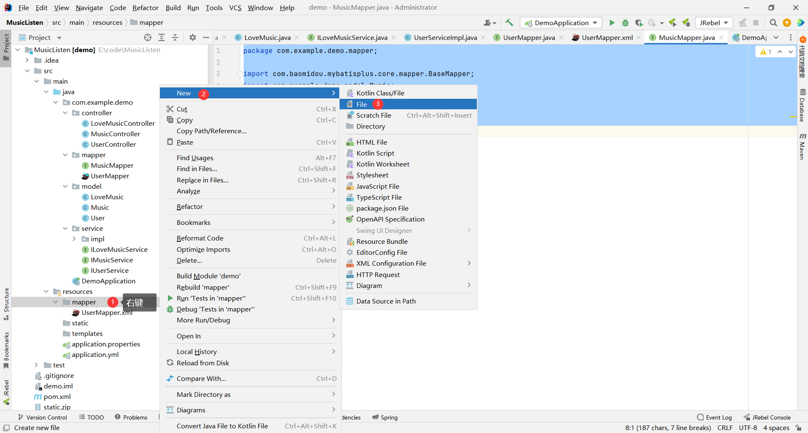Open the Database tool window
The image size is (808, 433).
[x=803, y=105]
